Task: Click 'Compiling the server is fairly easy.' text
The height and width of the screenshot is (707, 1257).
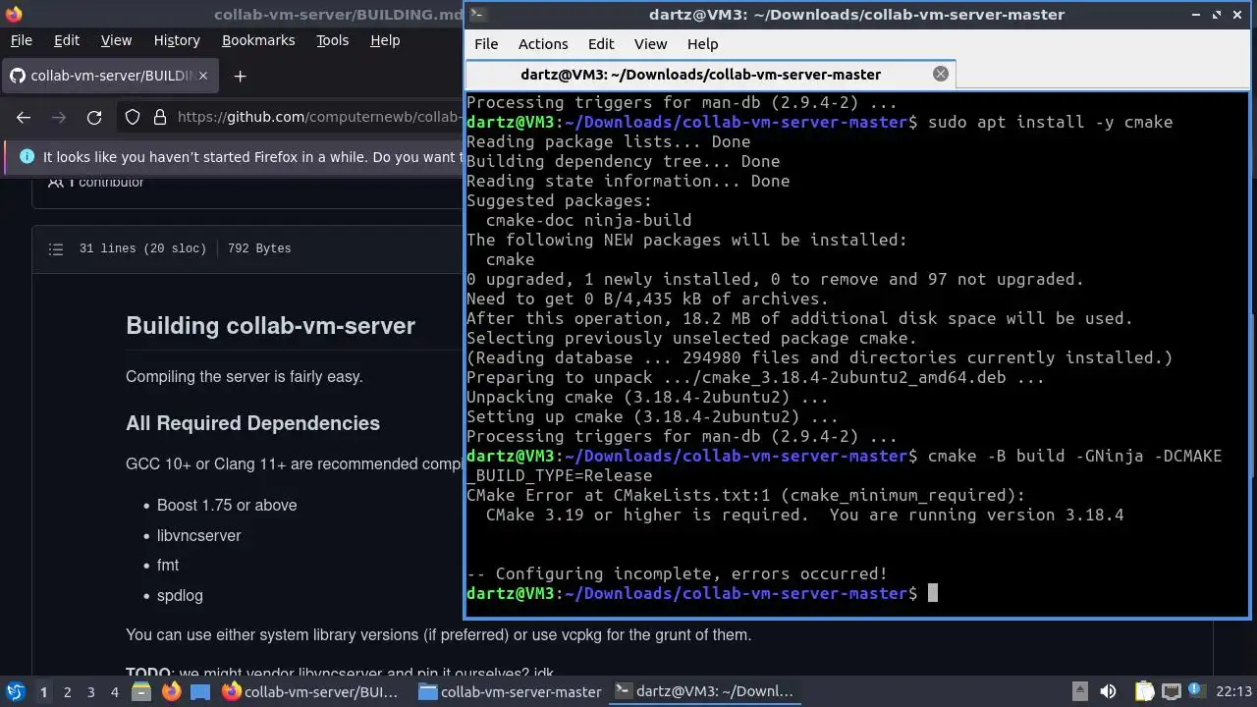Action: 245,377
